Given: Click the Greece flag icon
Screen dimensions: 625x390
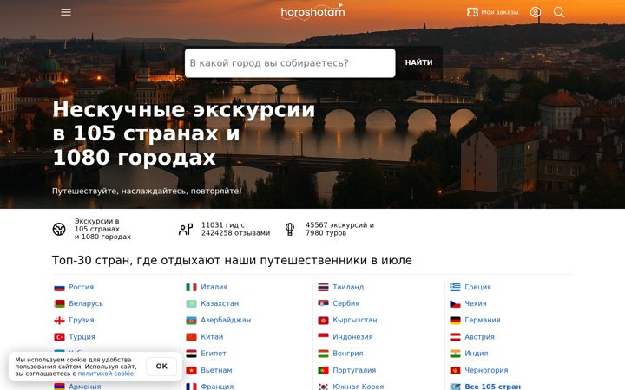Looking at the screenshot, I should tap(455, 288).
